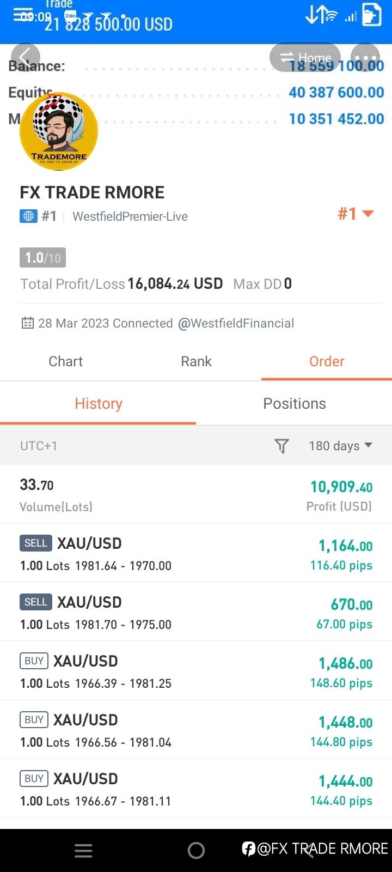The image size is (392, 872).
Task: Tap the filter funnel icon
Action: pos(281,446)
